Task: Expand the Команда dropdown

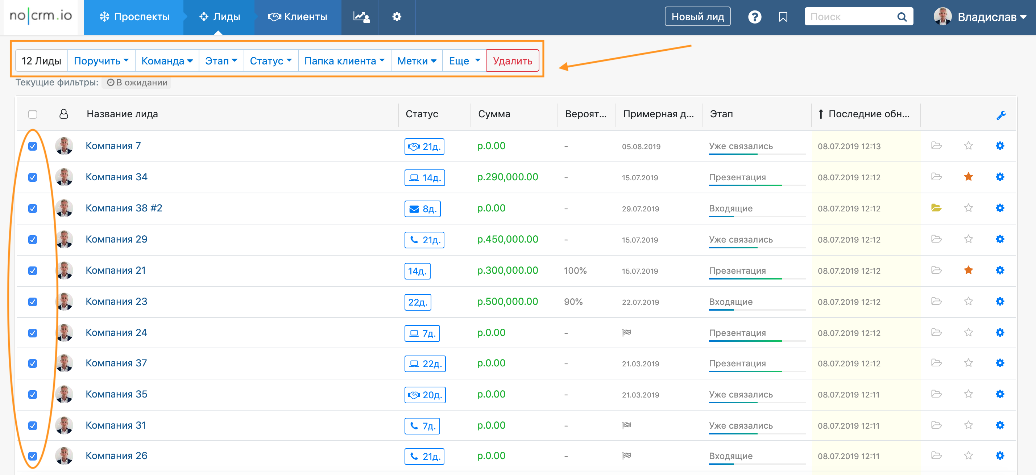Action: pos(167,60)
